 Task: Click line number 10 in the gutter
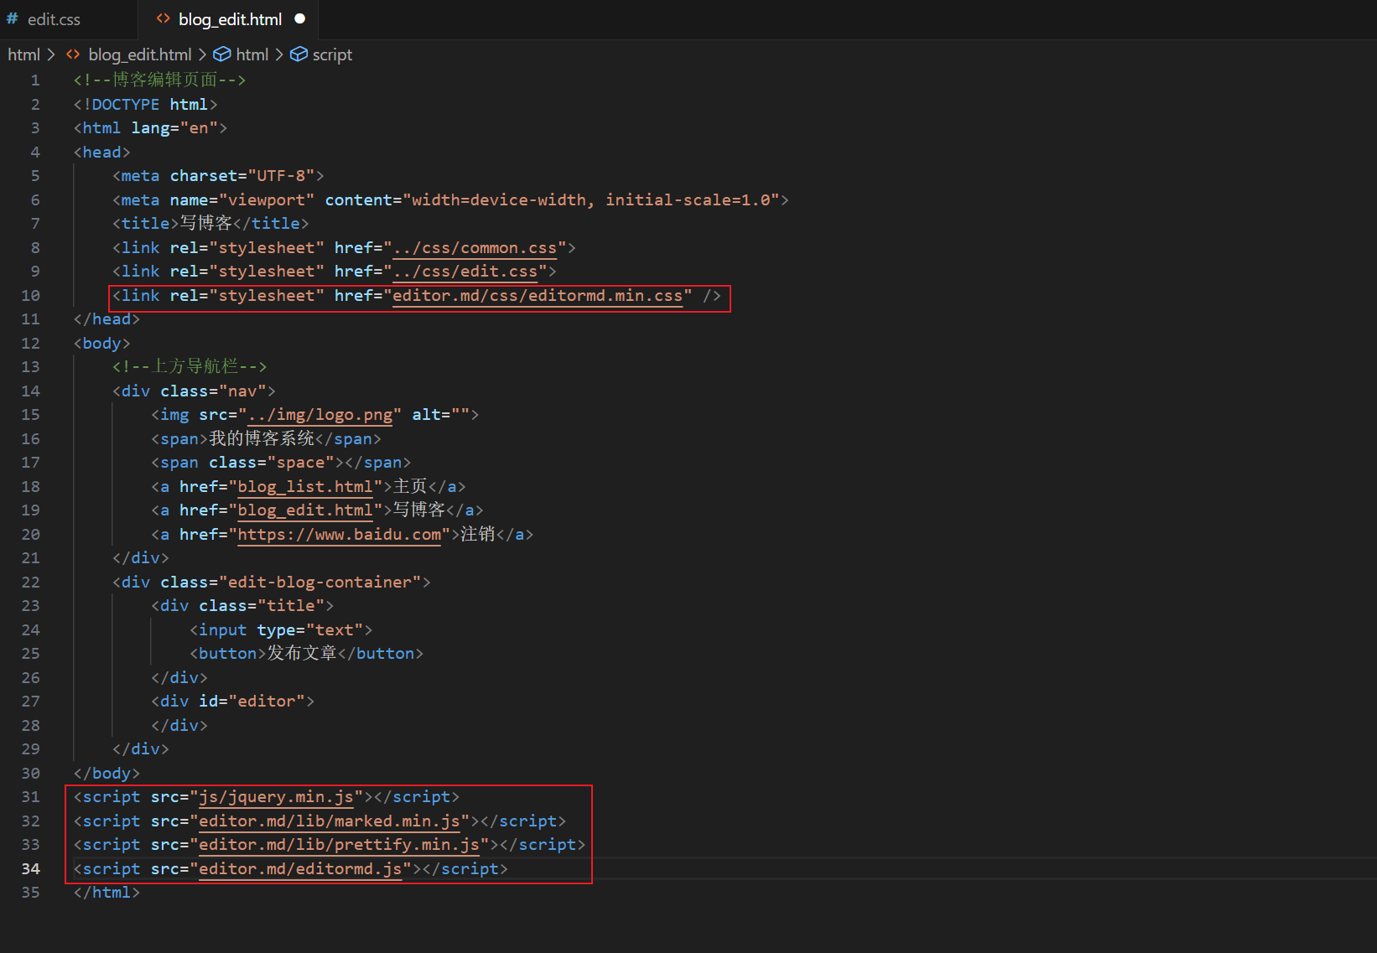(31, 296)
